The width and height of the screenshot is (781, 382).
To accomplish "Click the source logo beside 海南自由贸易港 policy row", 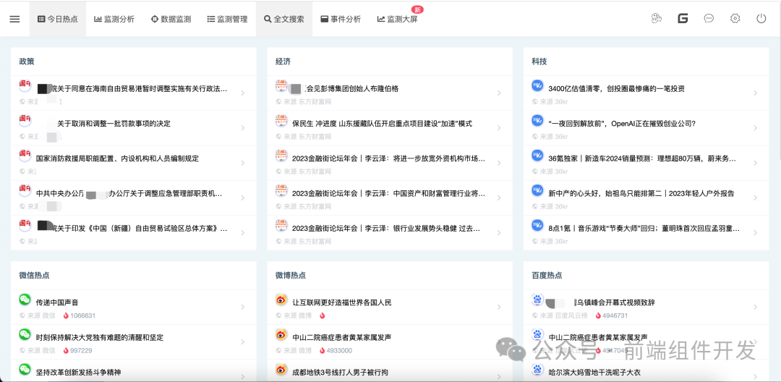I will coord(25,85).
